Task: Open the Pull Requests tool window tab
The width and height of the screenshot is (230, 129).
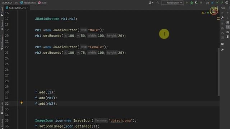Action: (2, 42)
